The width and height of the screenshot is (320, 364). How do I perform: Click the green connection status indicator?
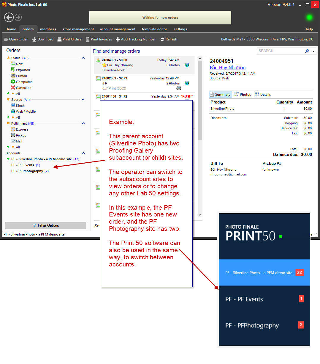coord(309,18)
